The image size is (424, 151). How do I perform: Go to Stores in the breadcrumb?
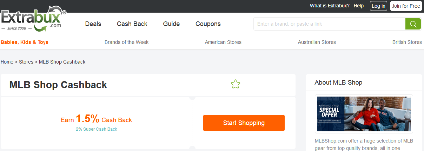(x=26, y=62)
